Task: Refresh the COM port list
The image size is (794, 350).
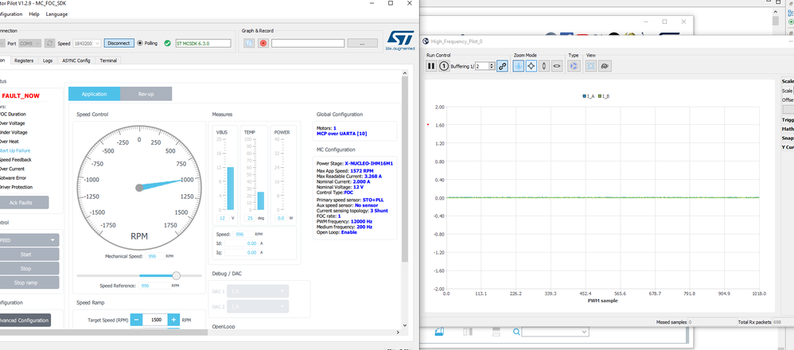Action: [49, 44]
